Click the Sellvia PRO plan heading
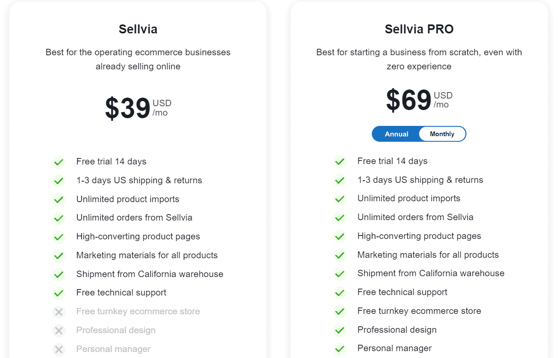This screenshot has width=559, height=358. 419,29
